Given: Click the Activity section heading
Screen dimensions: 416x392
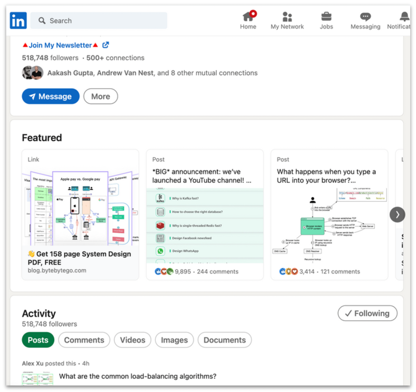Looking at the screenshot, I should click(39, 313).
